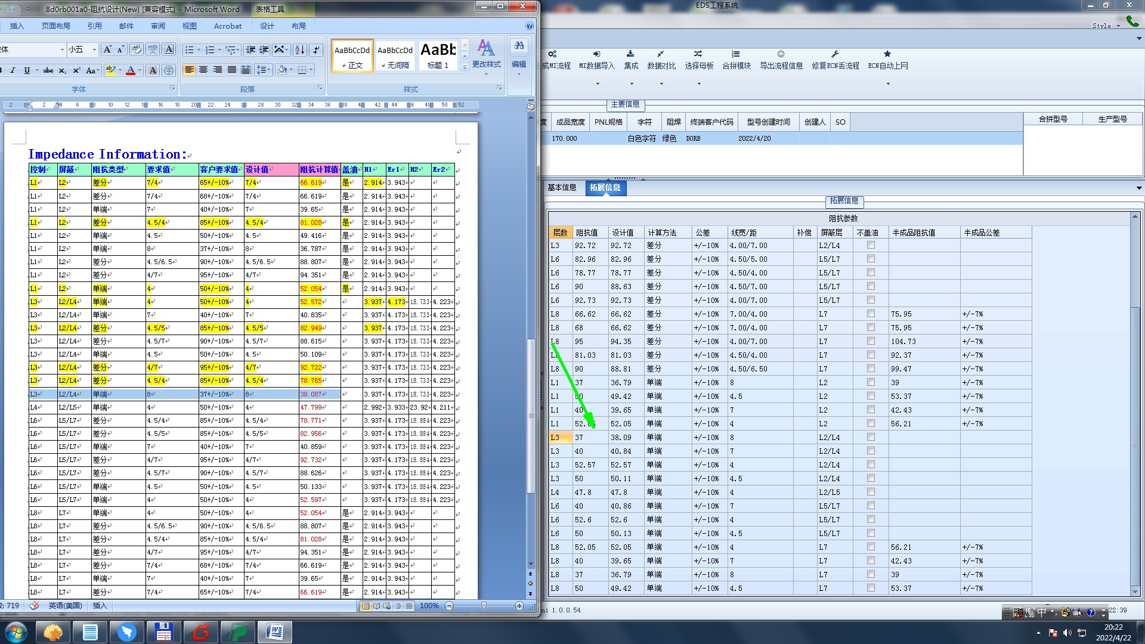Center-align the paragraph text
The image size is (1145, 644).
click(x=203, y=70)
